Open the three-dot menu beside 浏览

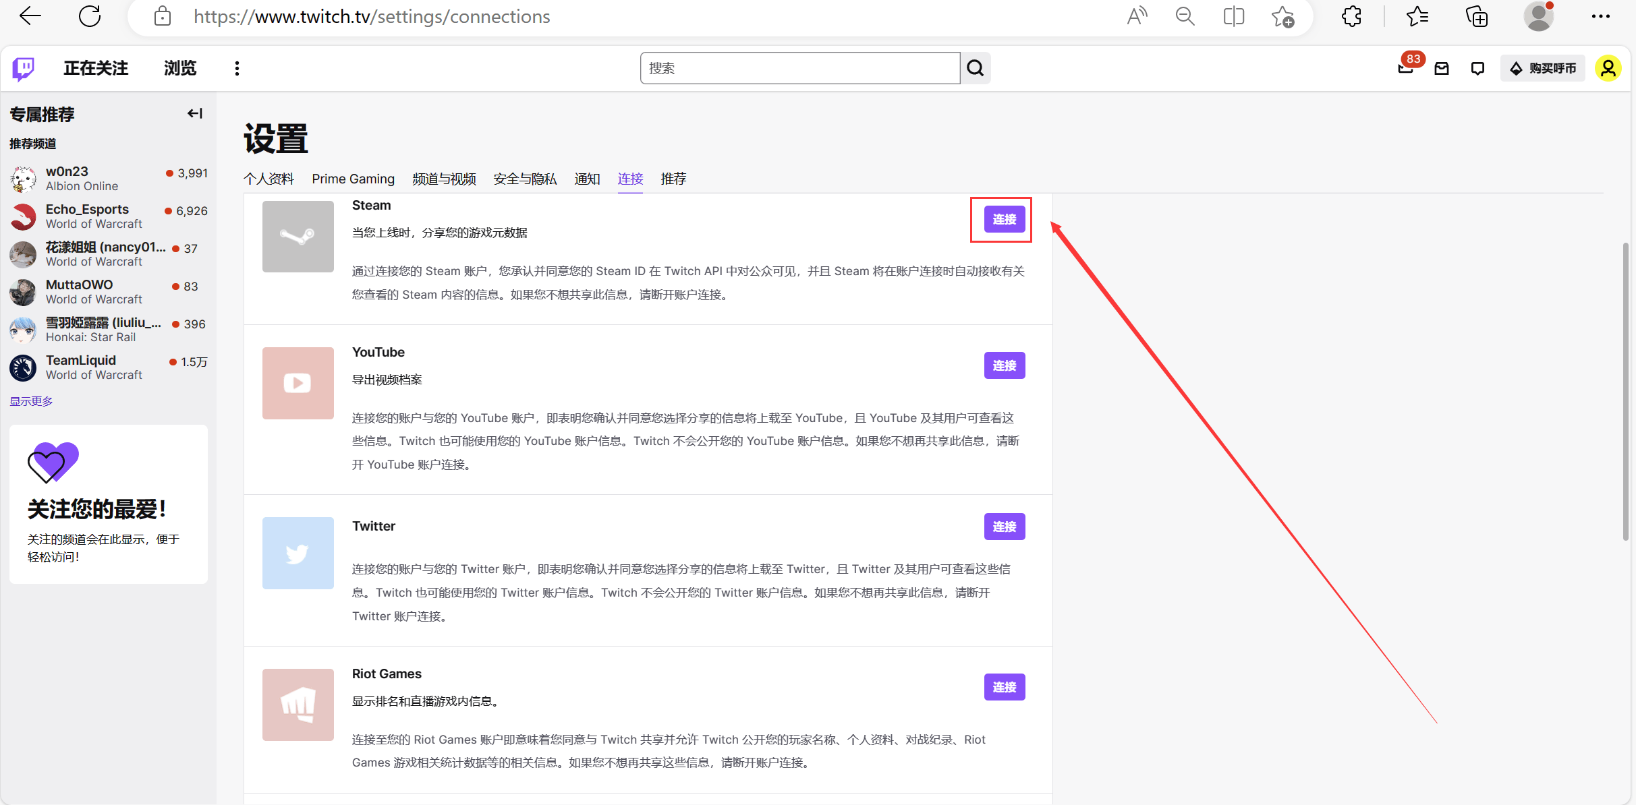click(236, 68)
